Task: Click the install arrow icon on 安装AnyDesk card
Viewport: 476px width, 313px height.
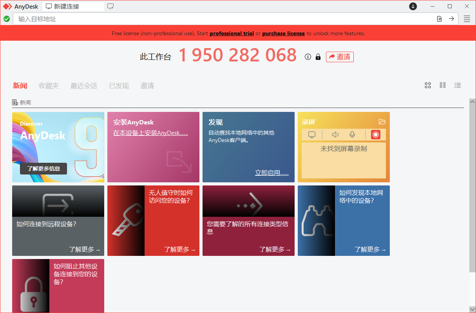Action: click(179, 162)
